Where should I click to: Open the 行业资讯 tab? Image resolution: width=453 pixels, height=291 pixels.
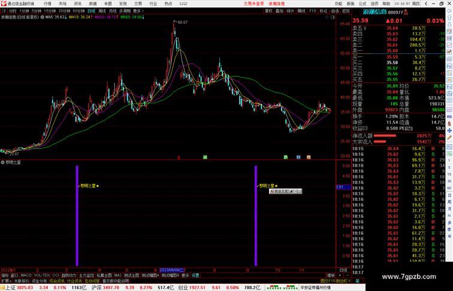click(74, 281)
